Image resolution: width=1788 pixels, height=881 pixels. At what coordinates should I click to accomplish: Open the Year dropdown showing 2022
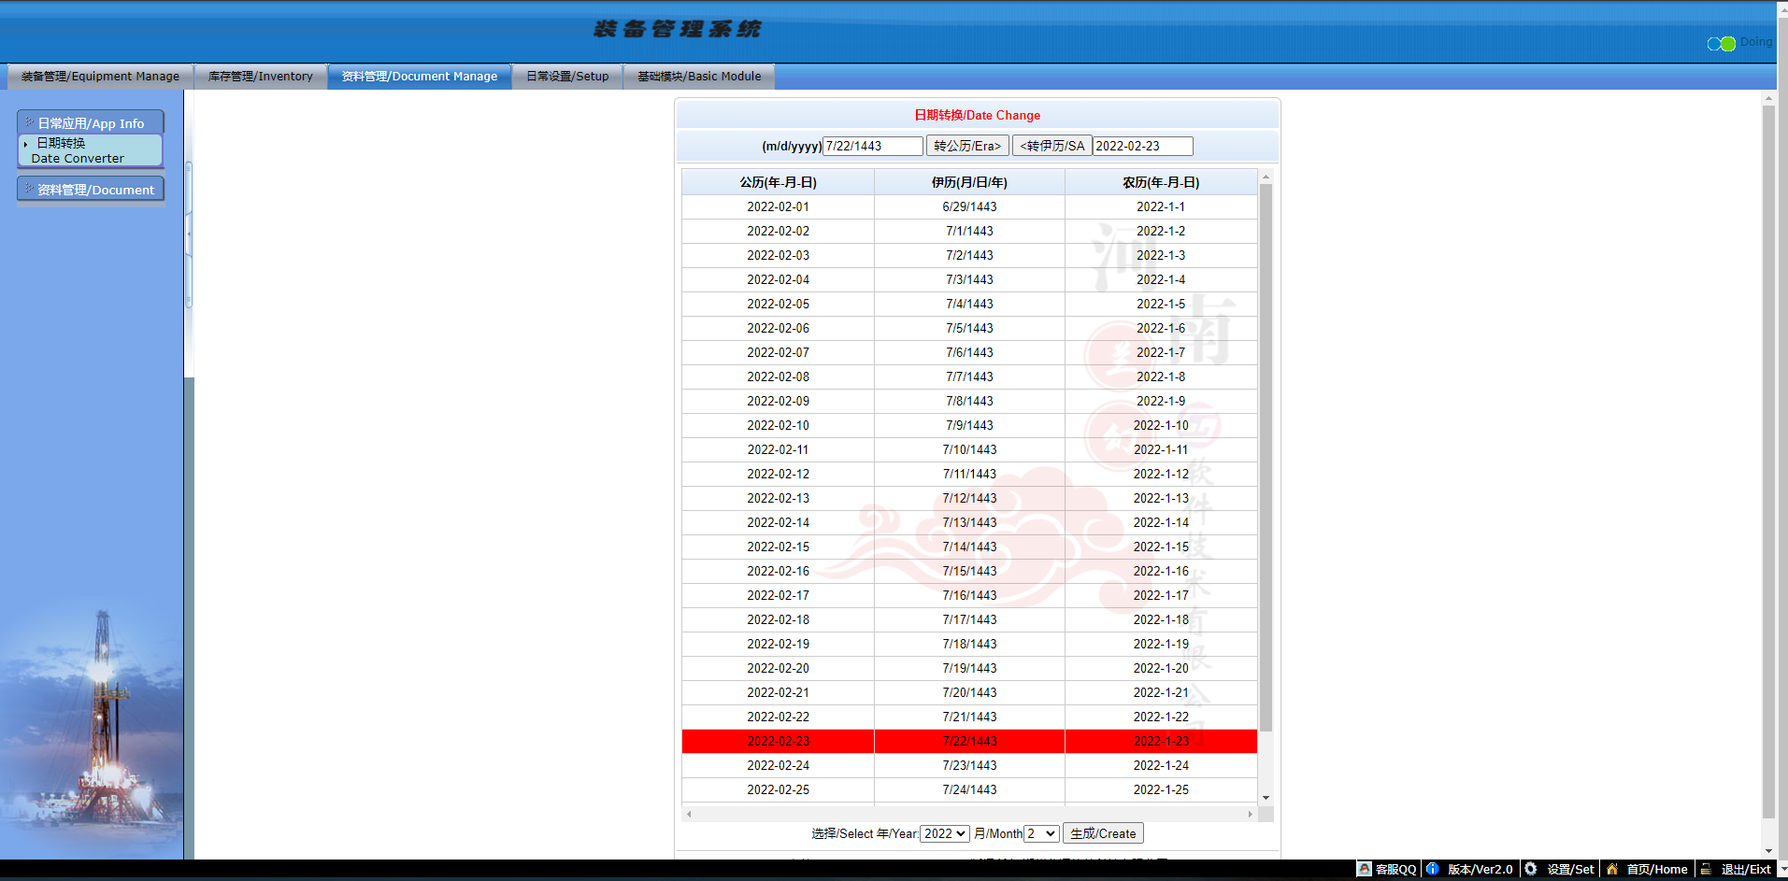(944, 833)
